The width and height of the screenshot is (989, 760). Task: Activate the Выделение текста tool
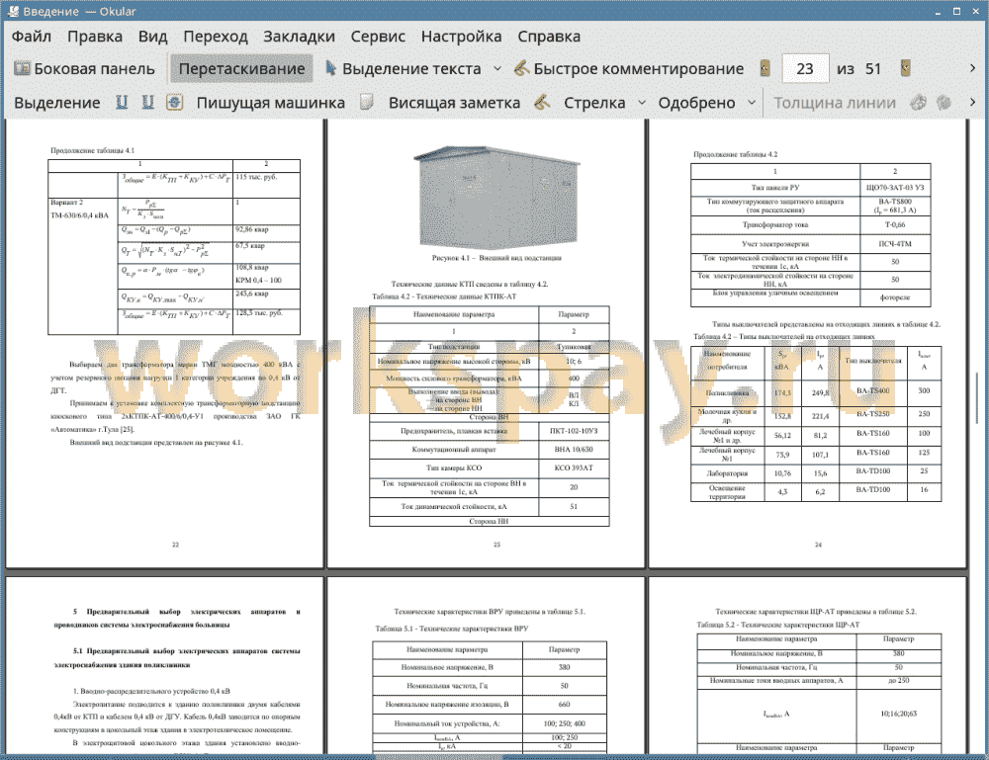403,69
